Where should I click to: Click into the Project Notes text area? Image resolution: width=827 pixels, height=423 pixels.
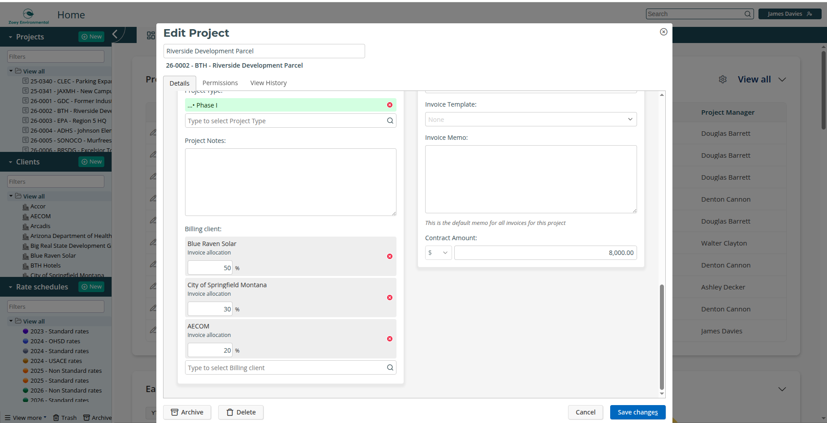(x=290, y=182)
